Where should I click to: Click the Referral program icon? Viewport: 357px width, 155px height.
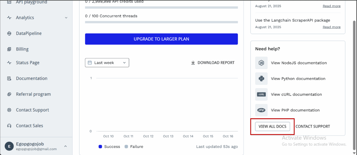pos(9,94)
